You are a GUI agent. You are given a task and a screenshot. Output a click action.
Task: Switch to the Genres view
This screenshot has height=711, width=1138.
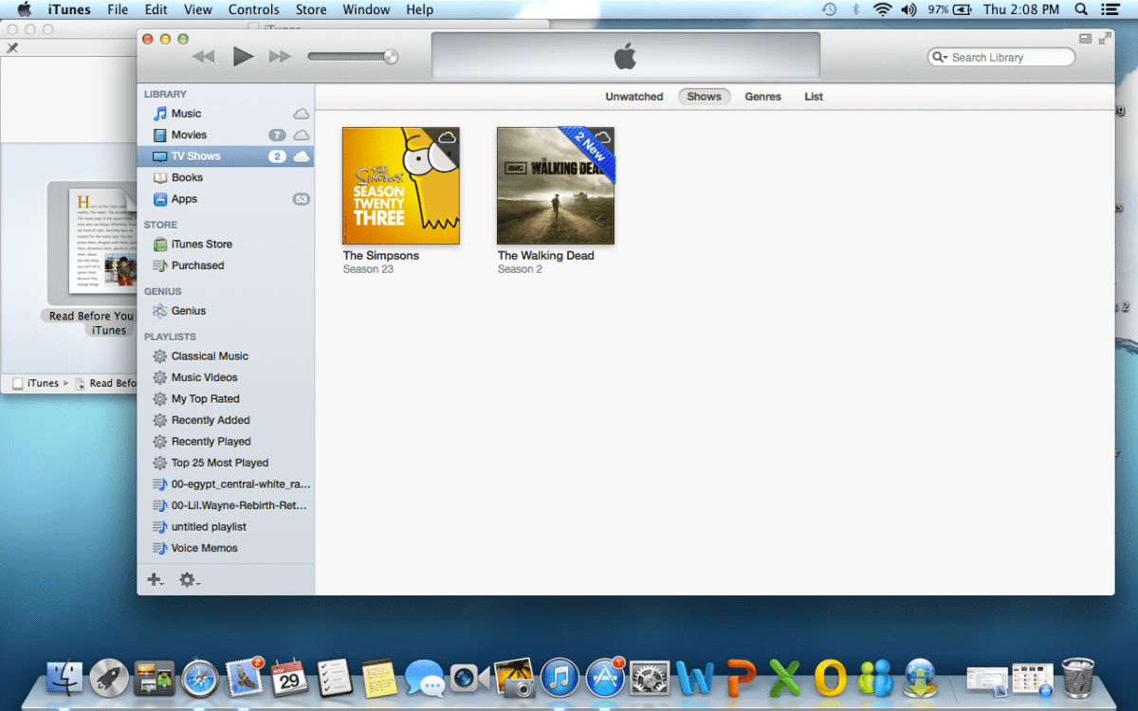(x=762, y=97)
